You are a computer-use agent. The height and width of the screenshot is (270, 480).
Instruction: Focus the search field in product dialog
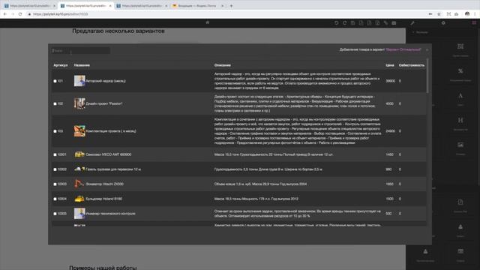pos(81,50)
